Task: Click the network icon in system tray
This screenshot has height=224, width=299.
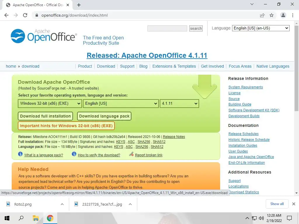Action: [254, 218]
